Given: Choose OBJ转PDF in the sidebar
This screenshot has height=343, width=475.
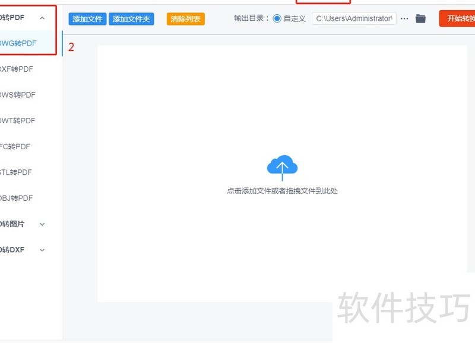Looking at the screenshot, I should point(18,198).
